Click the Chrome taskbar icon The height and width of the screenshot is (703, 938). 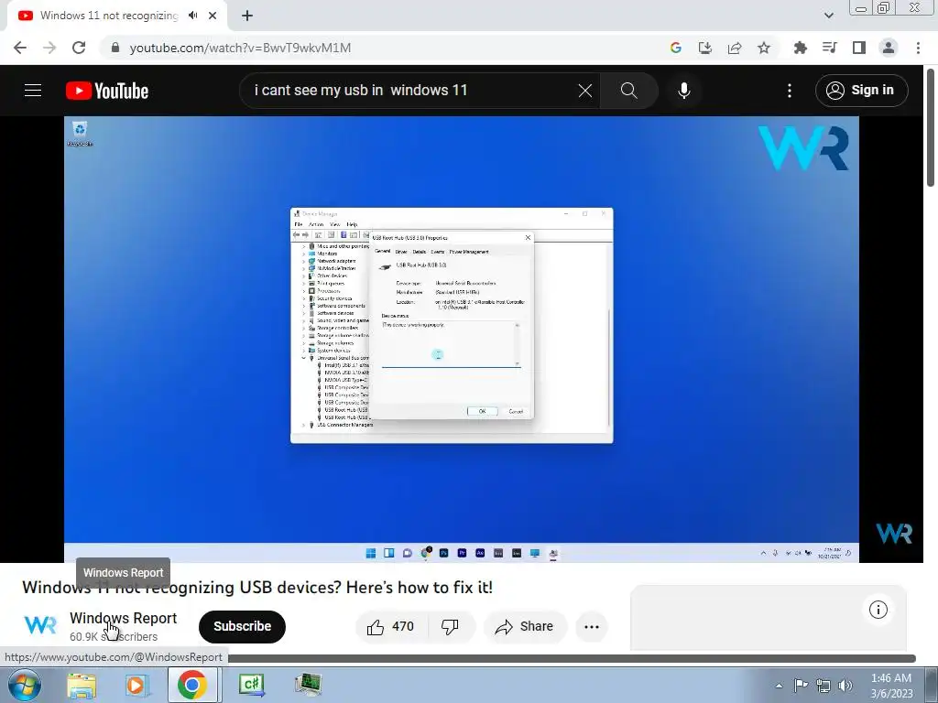pos(191,685)
